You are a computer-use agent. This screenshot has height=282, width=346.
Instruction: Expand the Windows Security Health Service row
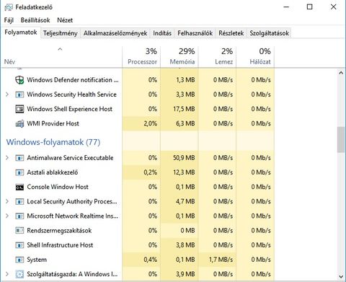click(7, 94)
